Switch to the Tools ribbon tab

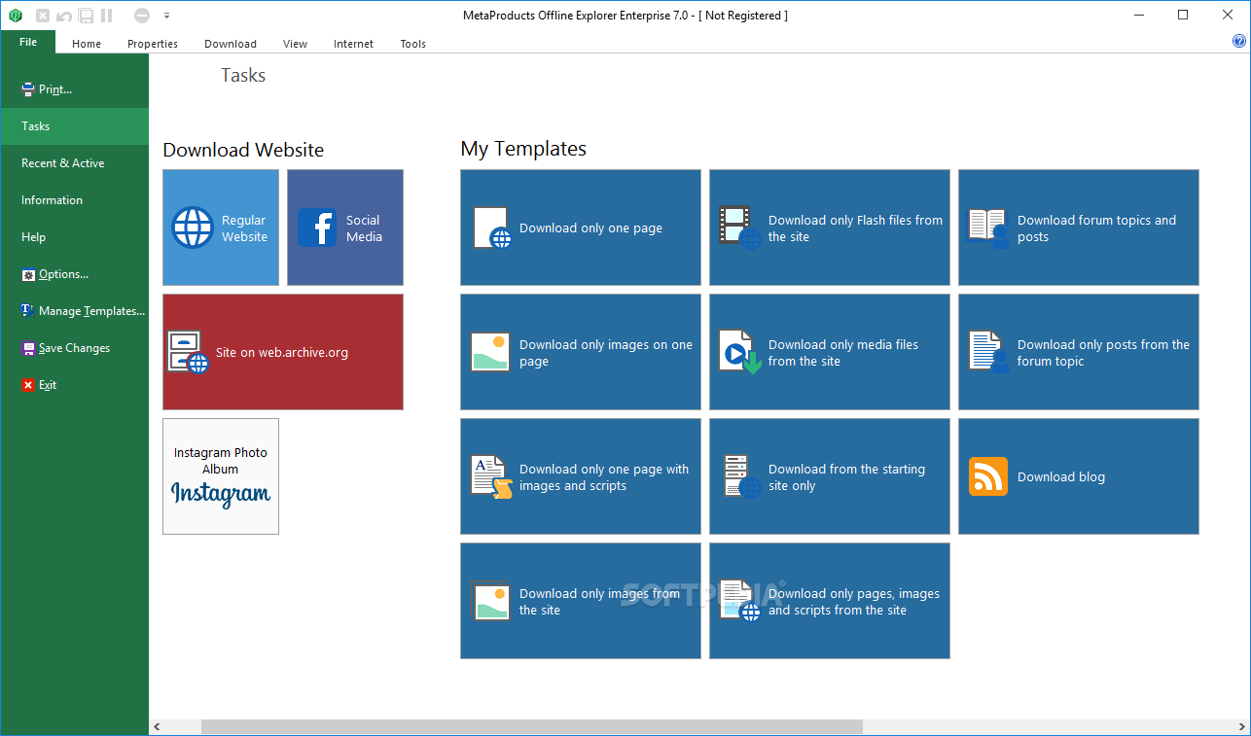413,44
